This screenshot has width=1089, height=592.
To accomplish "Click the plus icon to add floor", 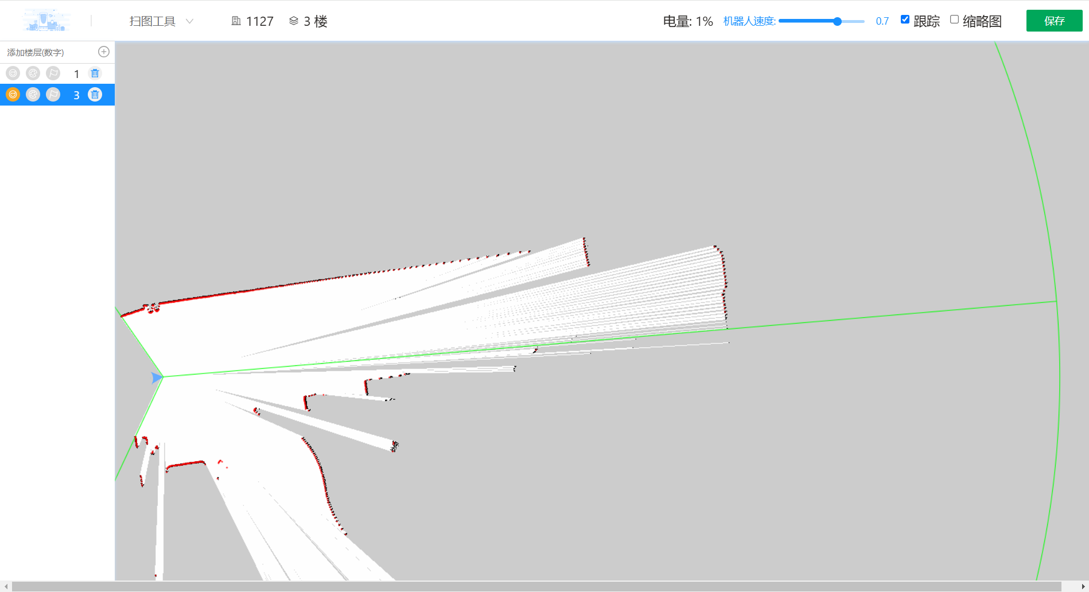I will pyautogui.click(x=104, y=52).
